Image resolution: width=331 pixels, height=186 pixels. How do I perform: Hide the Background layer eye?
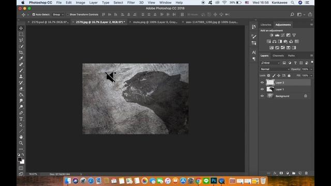coord(262,96)
